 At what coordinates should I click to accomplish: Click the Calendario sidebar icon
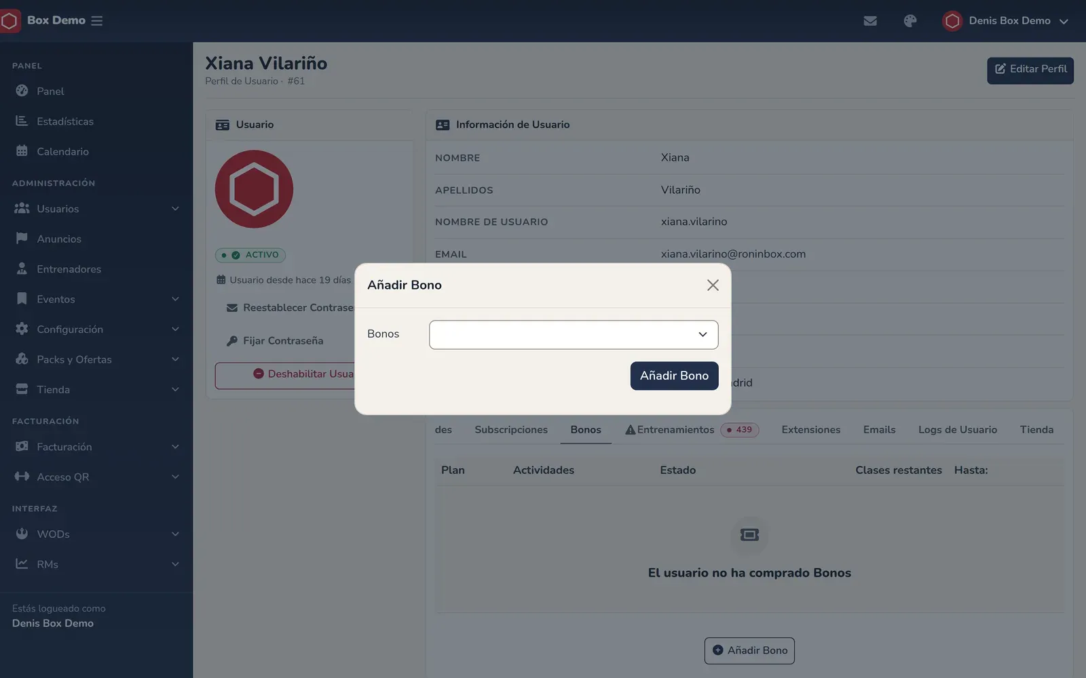click(x=22, y=151)
